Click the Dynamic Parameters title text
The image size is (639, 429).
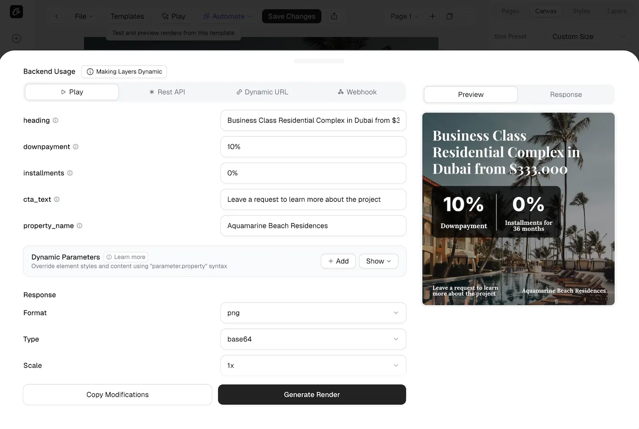point(65,257)
